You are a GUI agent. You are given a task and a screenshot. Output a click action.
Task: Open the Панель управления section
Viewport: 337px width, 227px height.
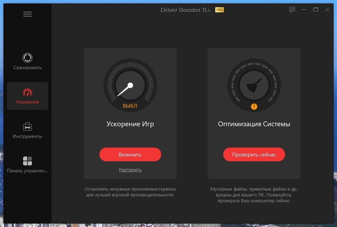(x=28, y=165)
